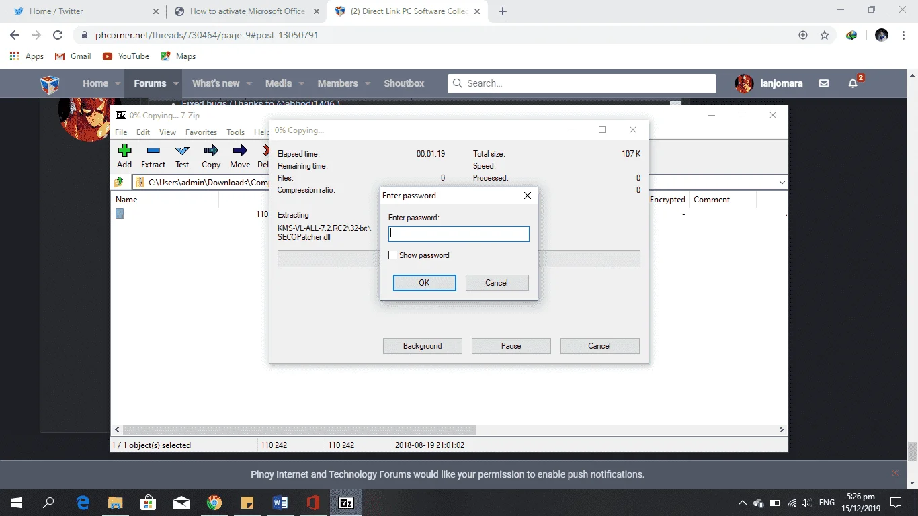Open the 7-Zip taskbar icon
The width and height of the screenshot is (918, 516).
click(x=346, y=503)
